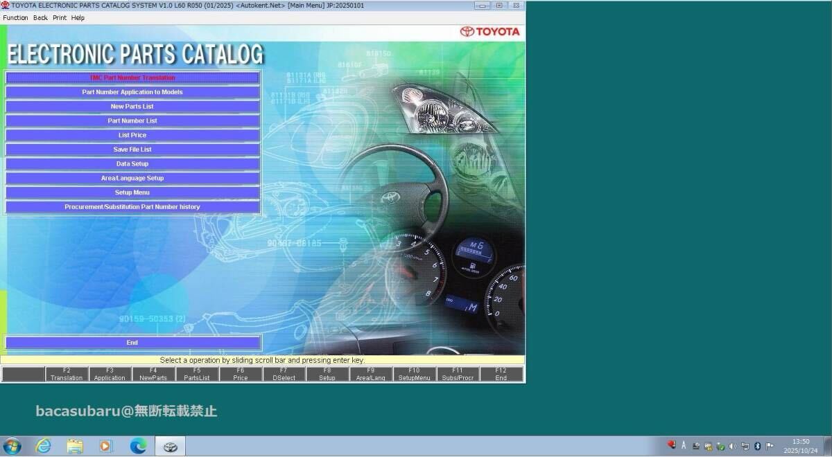The image size is (832, 457).
Task: Select TMC Part Number Translation
Action: pyautogui.click(x=132, y=78)
